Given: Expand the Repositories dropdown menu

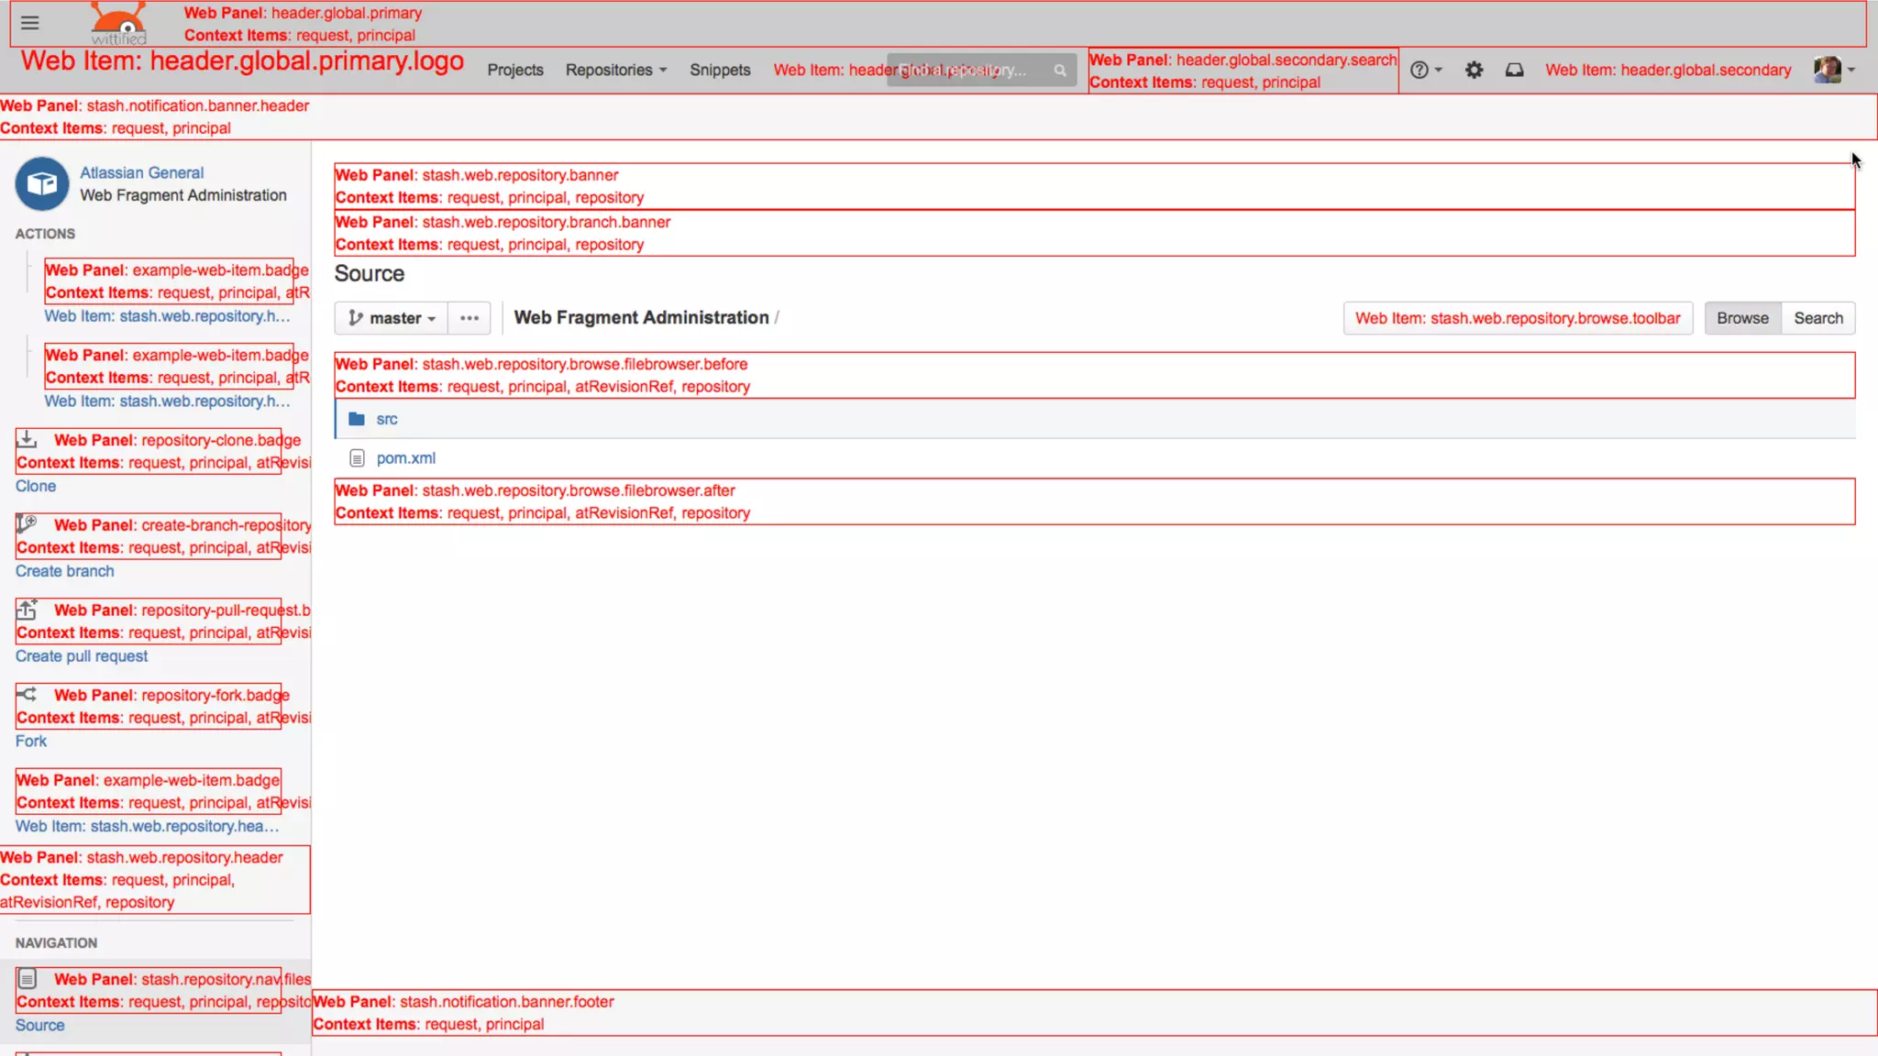Looking at the screenshot, I should click(615, 70).
